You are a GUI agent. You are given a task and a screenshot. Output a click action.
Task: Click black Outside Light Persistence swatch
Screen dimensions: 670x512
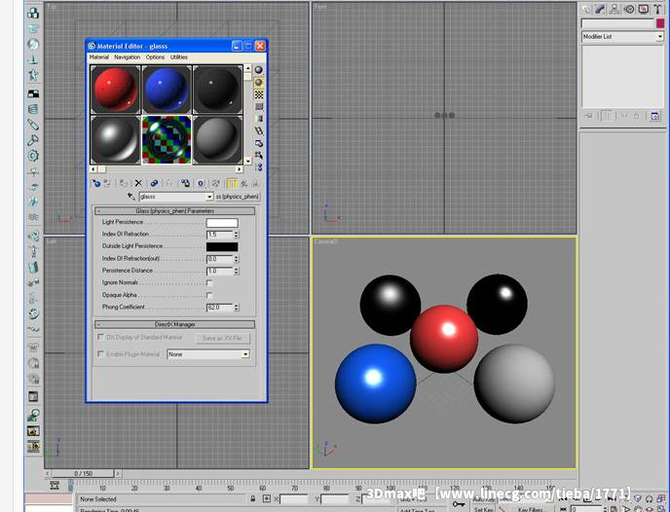pos(222,246)
